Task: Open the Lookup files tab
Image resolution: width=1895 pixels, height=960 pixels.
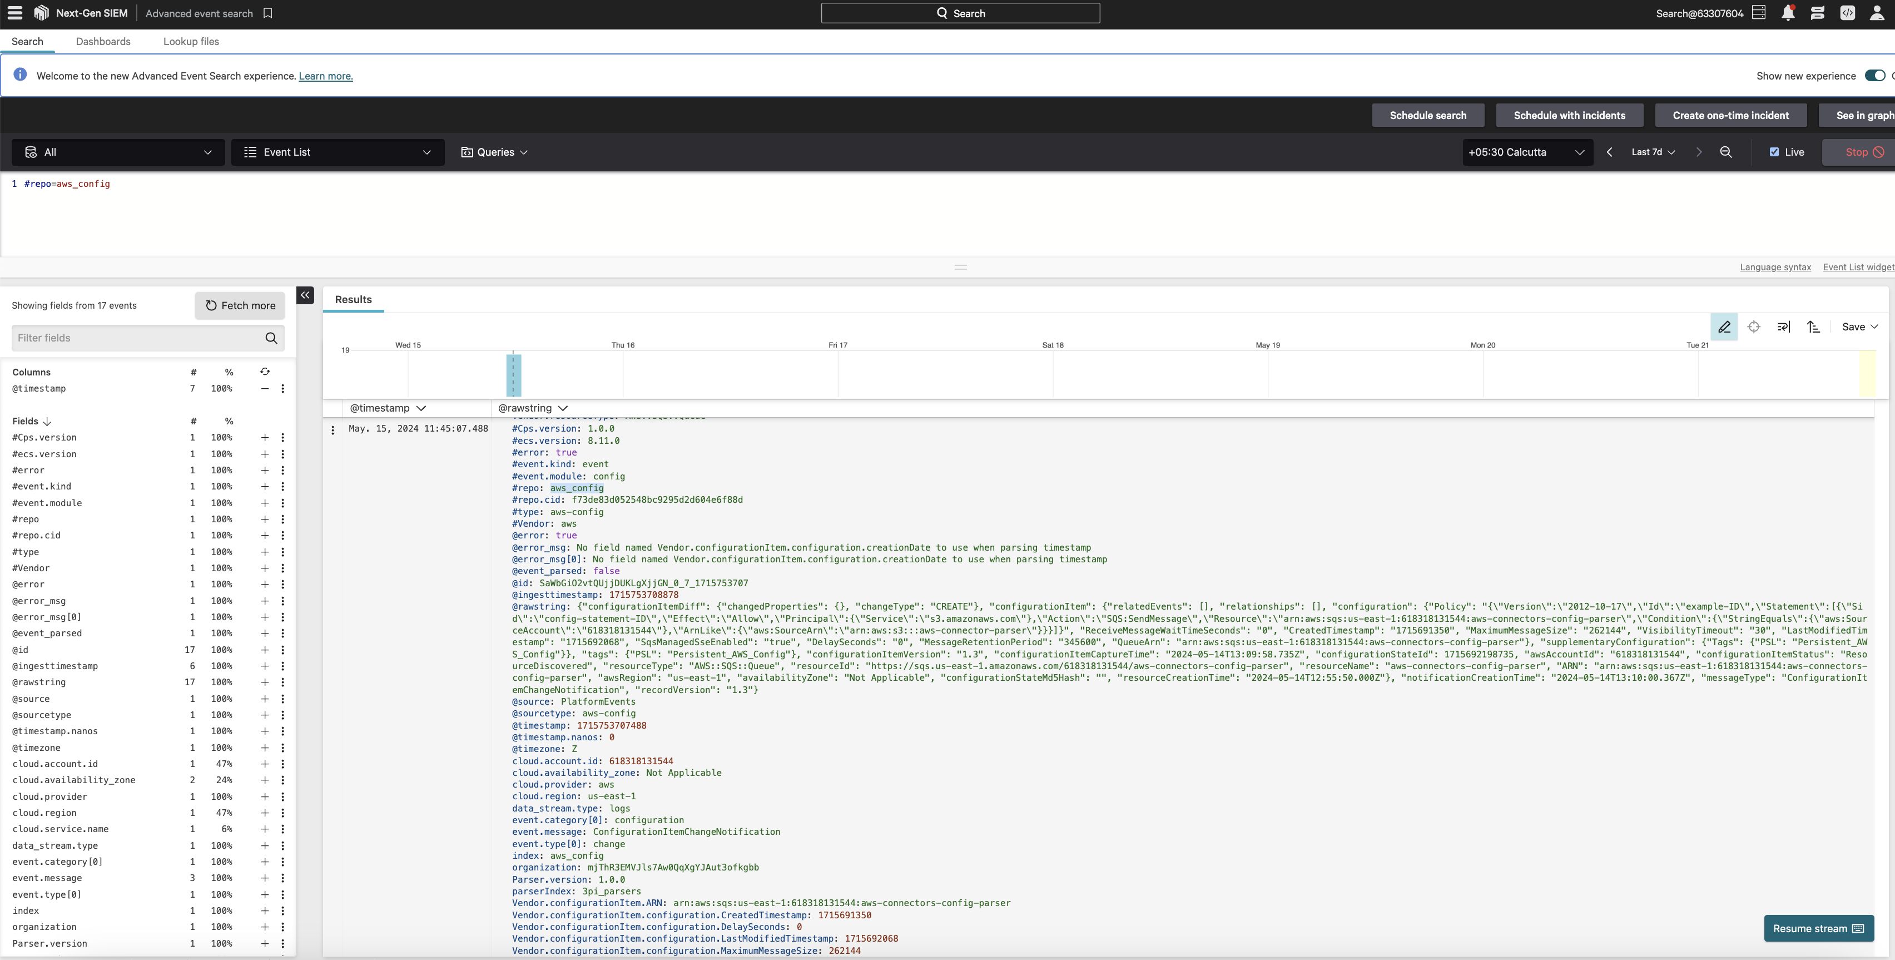Action: pyautogui.click(x=191, y=41)
